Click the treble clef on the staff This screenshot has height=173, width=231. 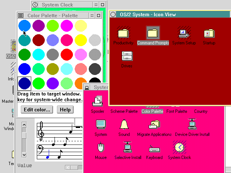41,131
